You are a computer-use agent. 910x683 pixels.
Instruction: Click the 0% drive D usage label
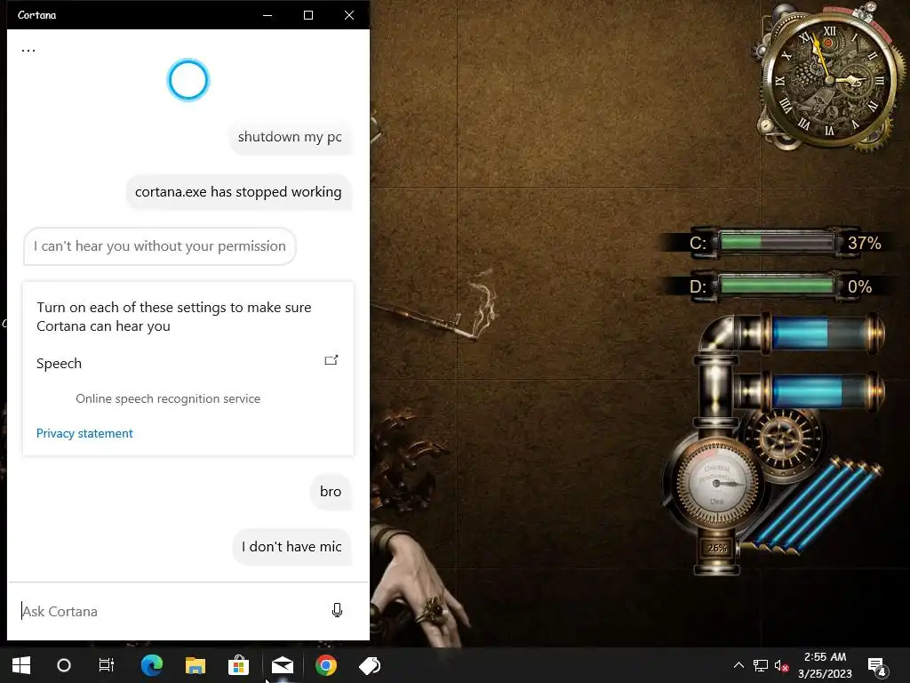[x=859, y=286]
